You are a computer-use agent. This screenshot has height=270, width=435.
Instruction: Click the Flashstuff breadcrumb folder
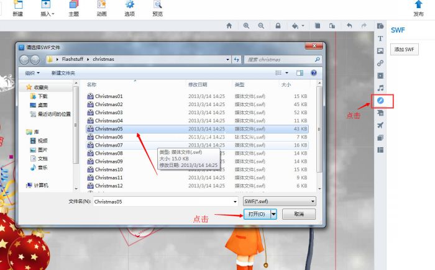point(73,59)
